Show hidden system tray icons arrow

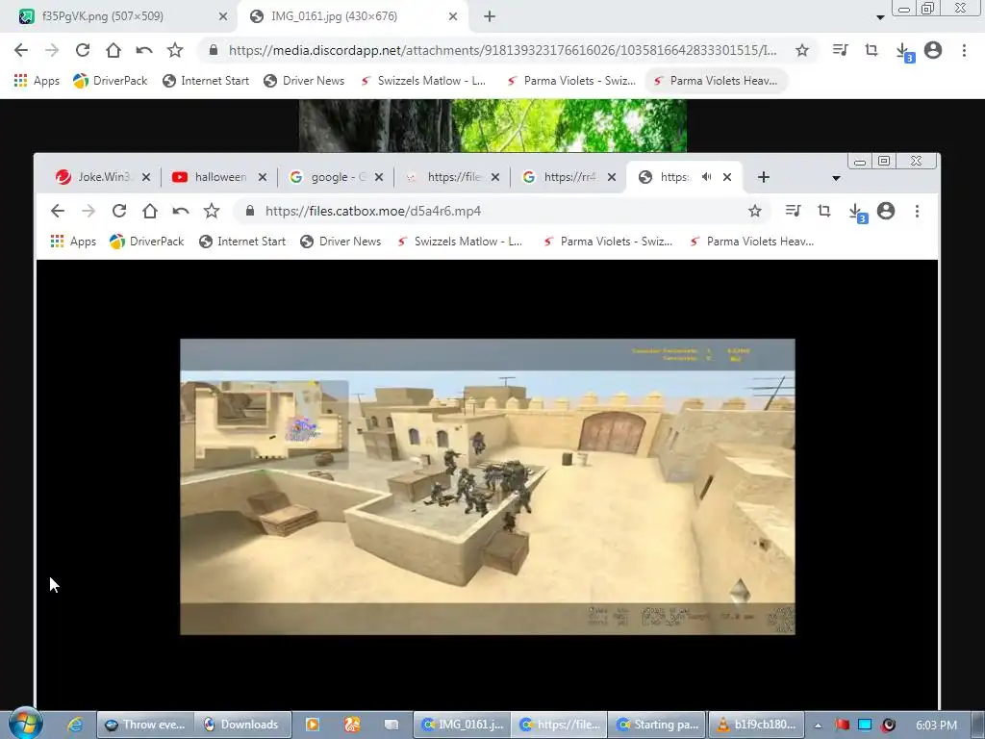(818, 726)
